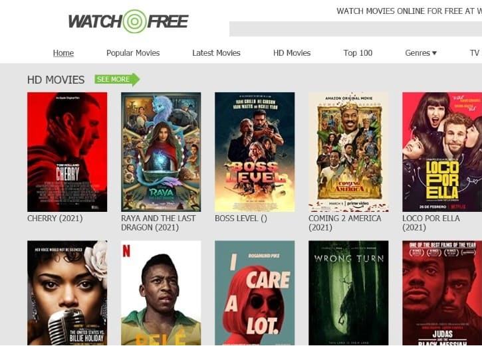The width and height of the screenshot is (482, 346).
Task: Select the Boss Level poster thumbnail
Action: pos(255,152)
